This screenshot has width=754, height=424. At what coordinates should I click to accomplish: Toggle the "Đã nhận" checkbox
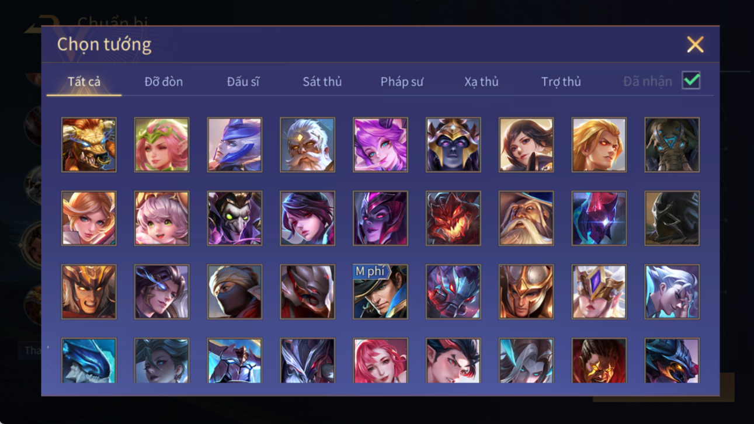click(691, 81)
